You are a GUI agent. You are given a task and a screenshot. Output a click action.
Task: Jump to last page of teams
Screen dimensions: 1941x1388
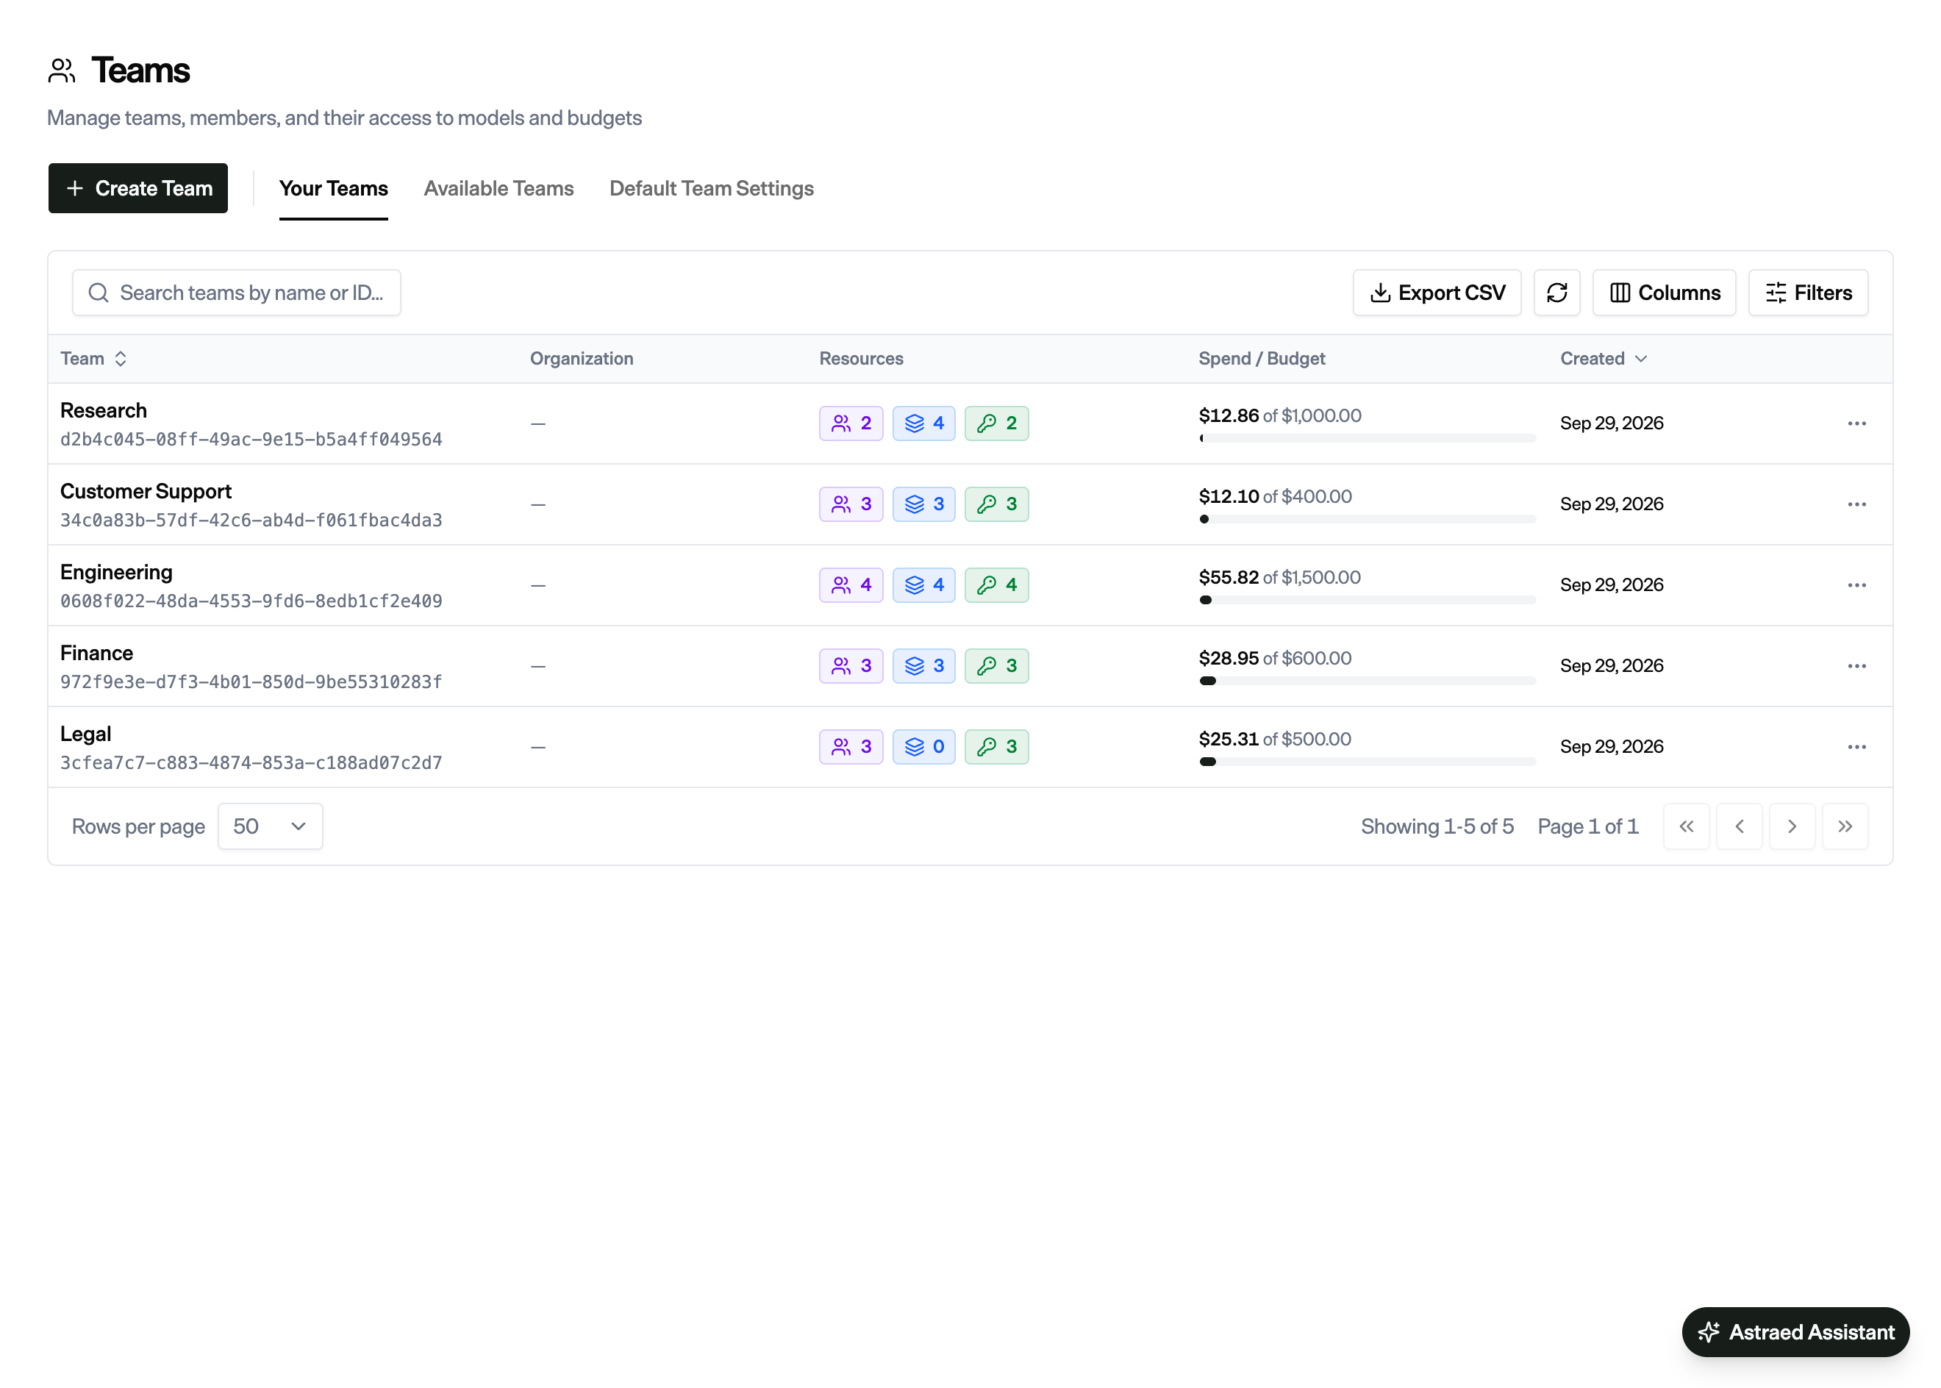(1845, 826)
